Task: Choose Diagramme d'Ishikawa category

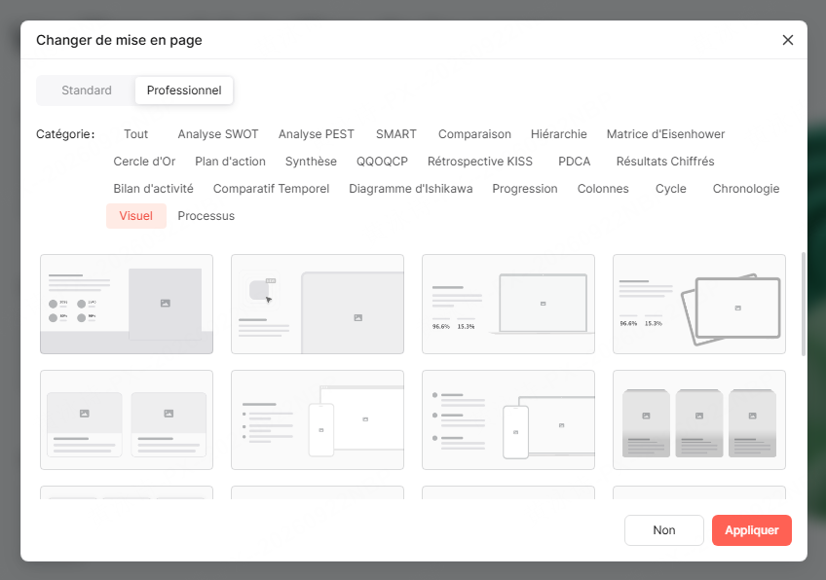Action: [411, 189]
